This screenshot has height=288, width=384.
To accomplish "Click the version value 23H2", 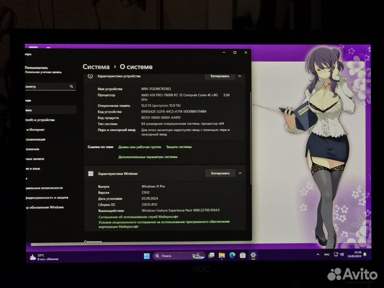I will coord(146,193).
